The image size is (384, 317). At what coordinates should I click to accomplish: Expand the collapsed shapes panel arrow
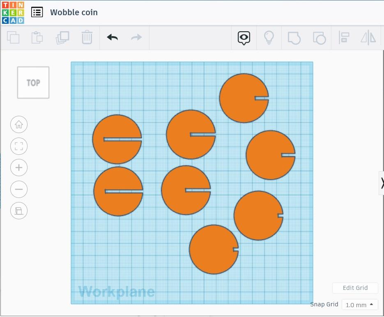[x=382, y=183]
